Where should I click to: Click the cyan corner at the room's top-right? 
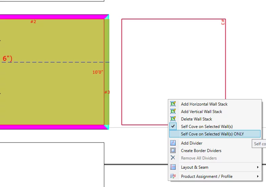click(x=107, y=17)
